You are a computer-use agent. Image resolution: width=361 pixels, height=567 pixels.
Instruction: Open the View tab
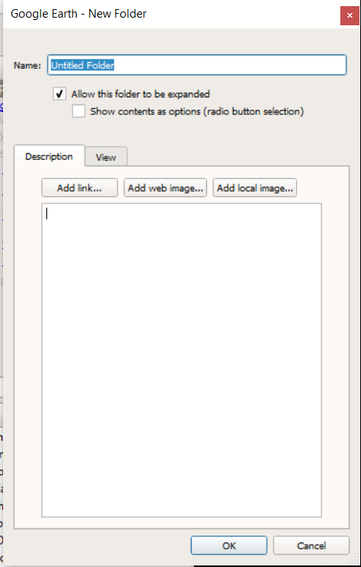click(x=106, y=157)
